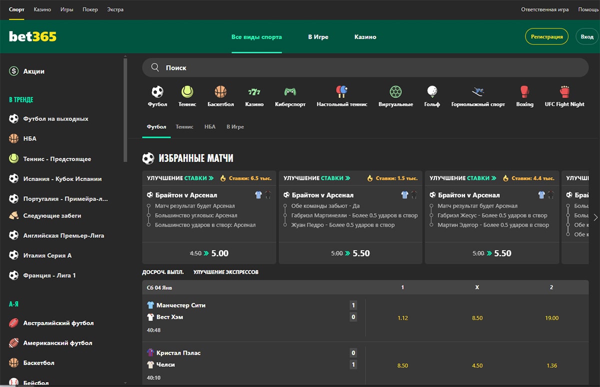This screenshot has width=600, height=387.
Task: Select the Футбол soccer ball icon
Action: [157, 92]
